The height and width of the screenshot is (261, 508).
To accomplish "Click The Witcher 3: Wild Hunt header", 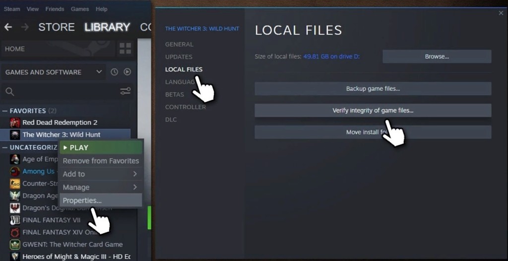I will pyautogui.click(x=202, y=29).
